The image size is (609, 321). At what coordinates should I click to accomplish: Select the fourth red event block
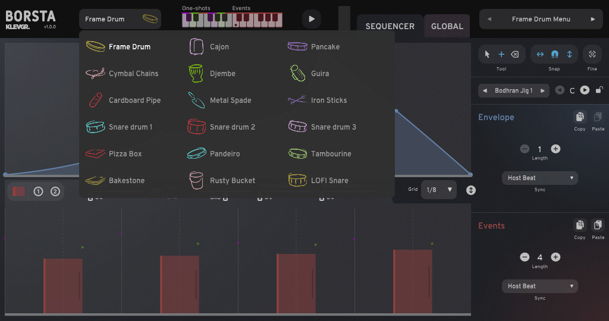413,281
